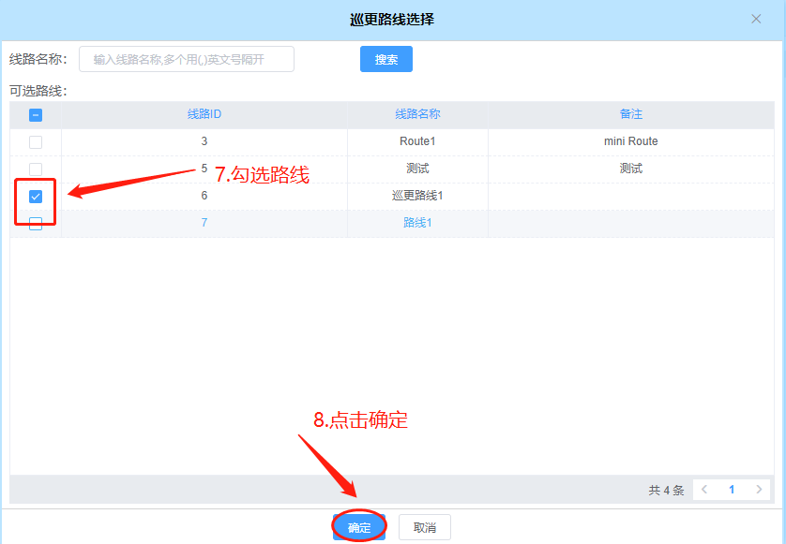
Task: Click the page number input showing 1
Action: 731,489
